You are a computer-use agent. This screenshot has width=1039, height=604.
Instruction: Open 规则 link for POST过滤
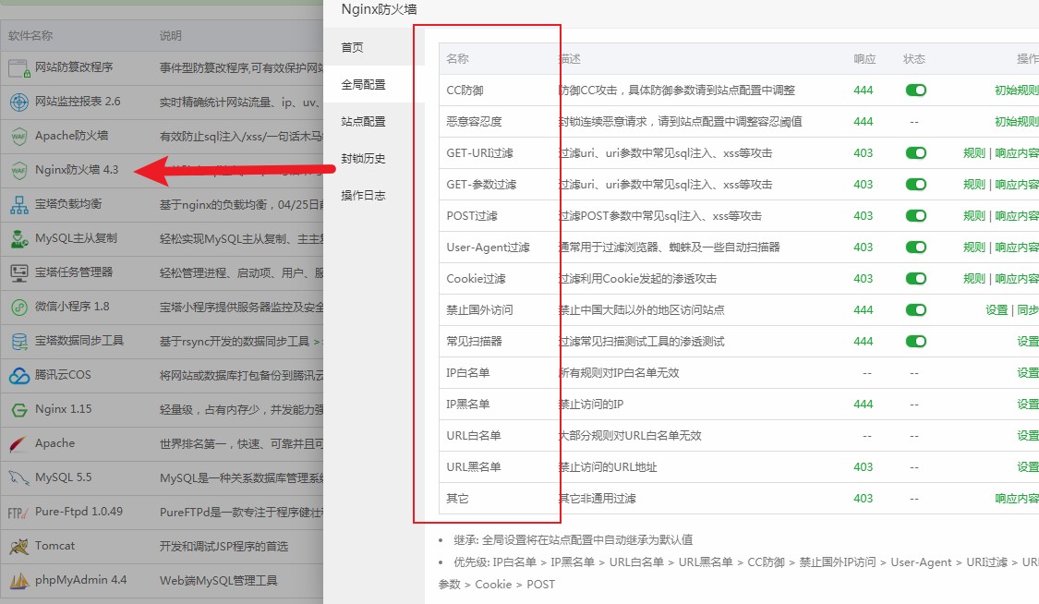[x=974, y=216]
